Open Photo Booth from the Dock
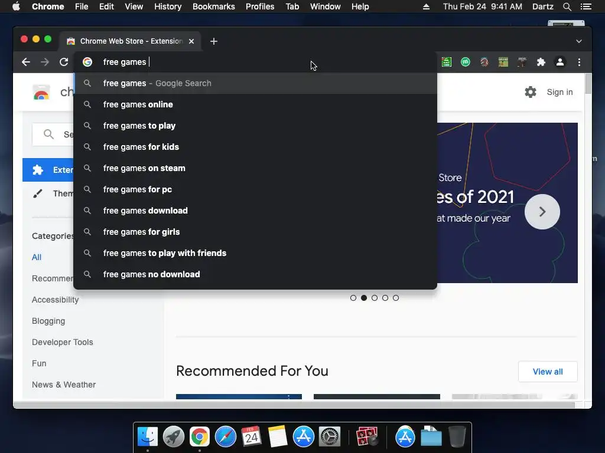Viewport: 605px width, 453px height. click(x=367, y=436)
